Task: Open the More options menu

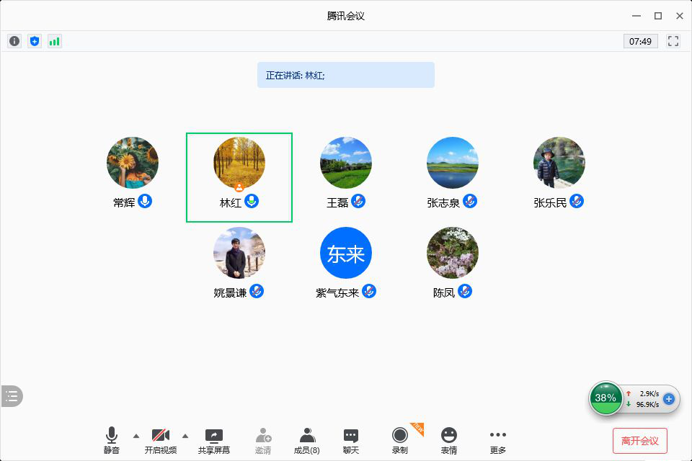Action: click(x=497, y=440)
